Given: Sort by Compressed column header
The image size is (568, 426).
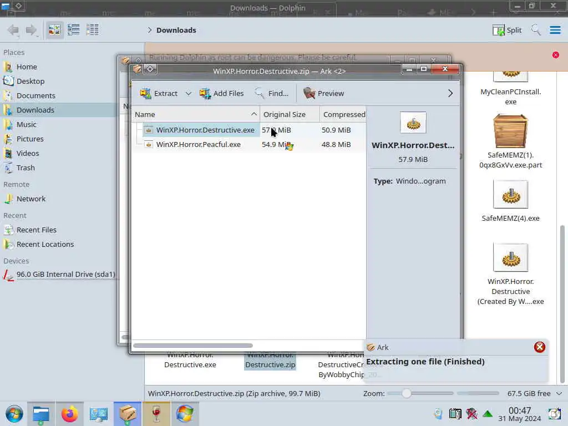Looking at the screenshot, I should pos(343,114).
